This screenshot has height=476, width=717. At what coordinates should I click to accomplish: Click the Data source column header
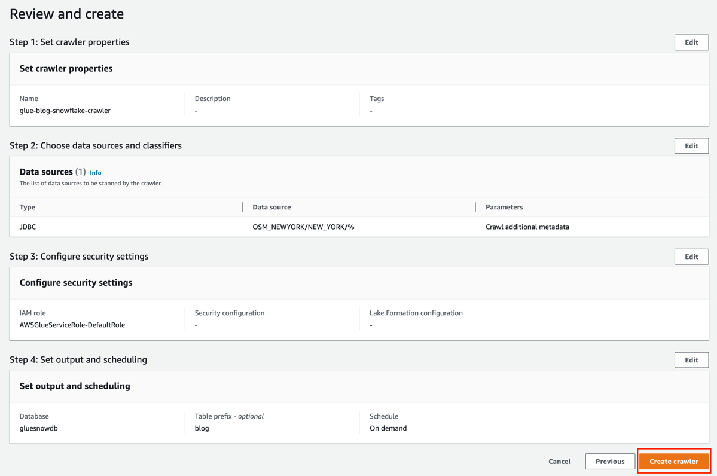click(271, 207)
